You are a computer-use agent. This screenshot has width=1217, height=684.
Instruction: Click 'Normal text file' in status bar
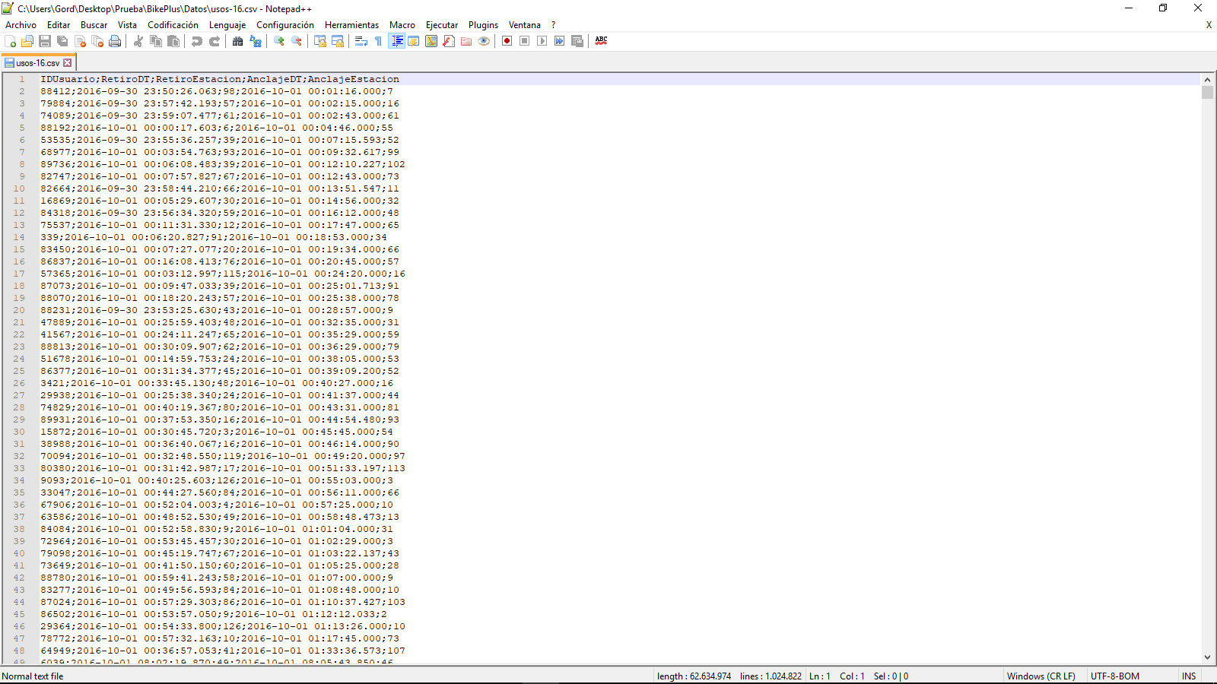[x=33, y=676]
